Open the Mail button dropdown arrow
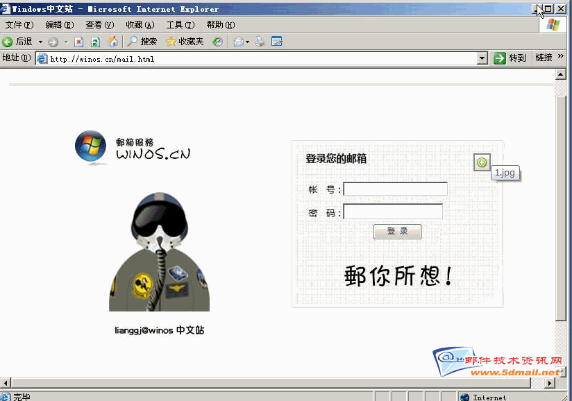 [x=248, y=42]
